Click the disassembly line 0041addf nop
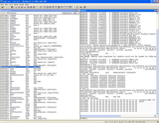159x123 pixels. click(x=15, y=86)
